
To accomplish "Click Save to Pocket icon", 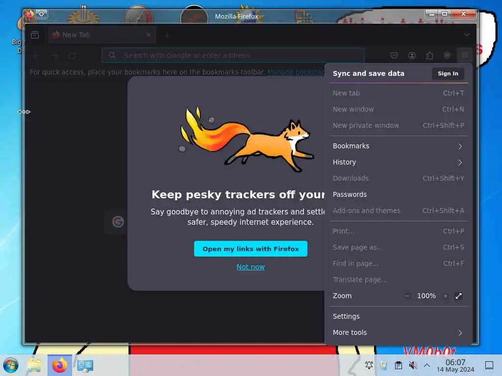I will tap(394, 55).
